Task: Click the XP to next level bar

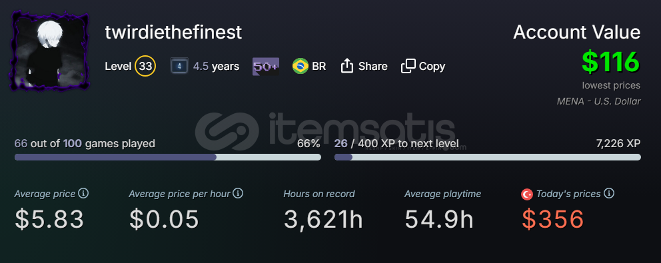Action: 488,157
